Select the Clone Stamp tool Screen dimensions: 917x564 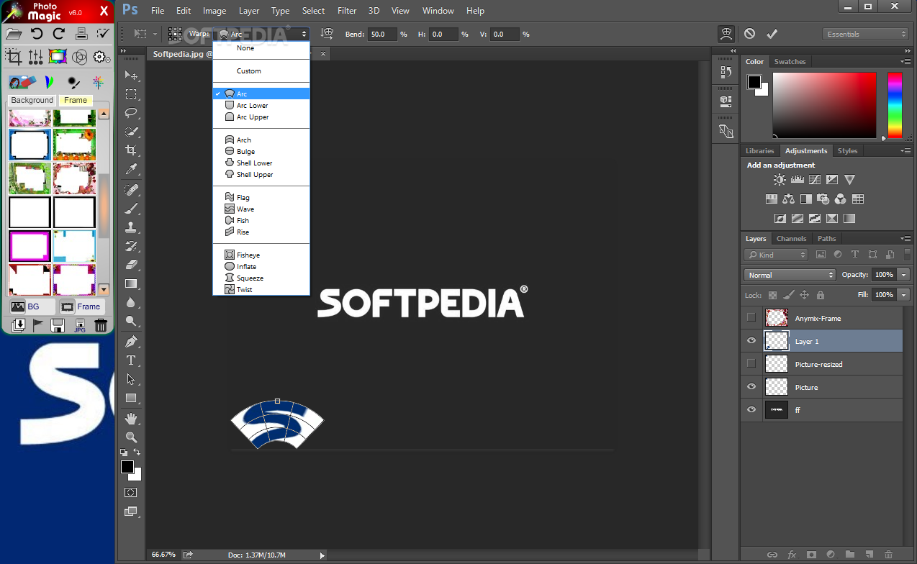131,227
